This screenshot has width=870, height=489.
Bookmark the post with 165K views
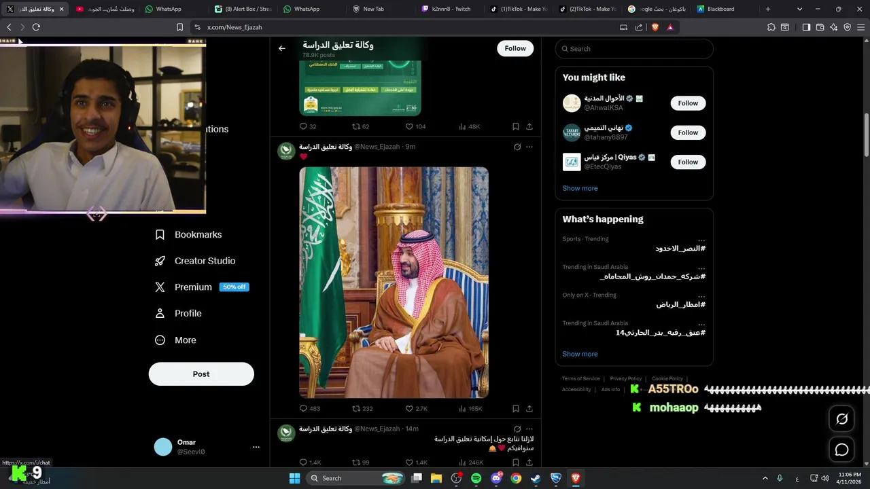click(516, 409)
